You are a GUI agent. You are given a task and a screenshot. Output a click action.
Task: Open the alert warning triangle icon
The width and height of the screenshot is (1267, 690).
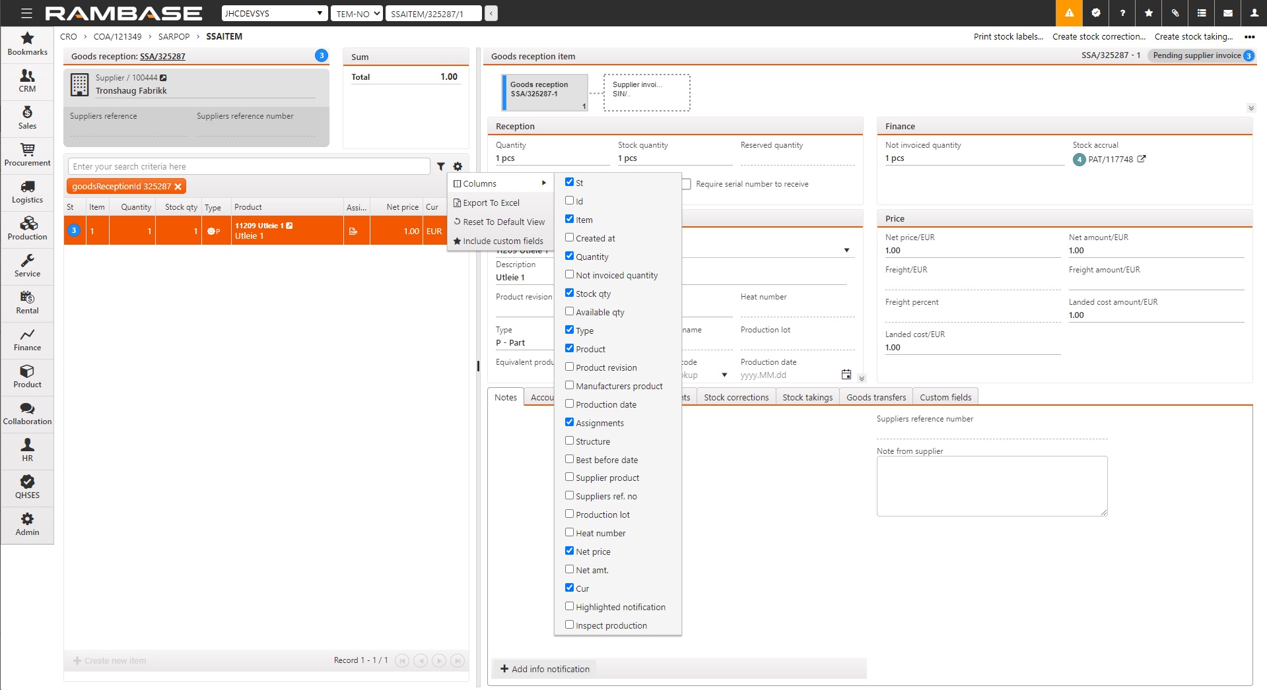click(x=1069, y=13)
